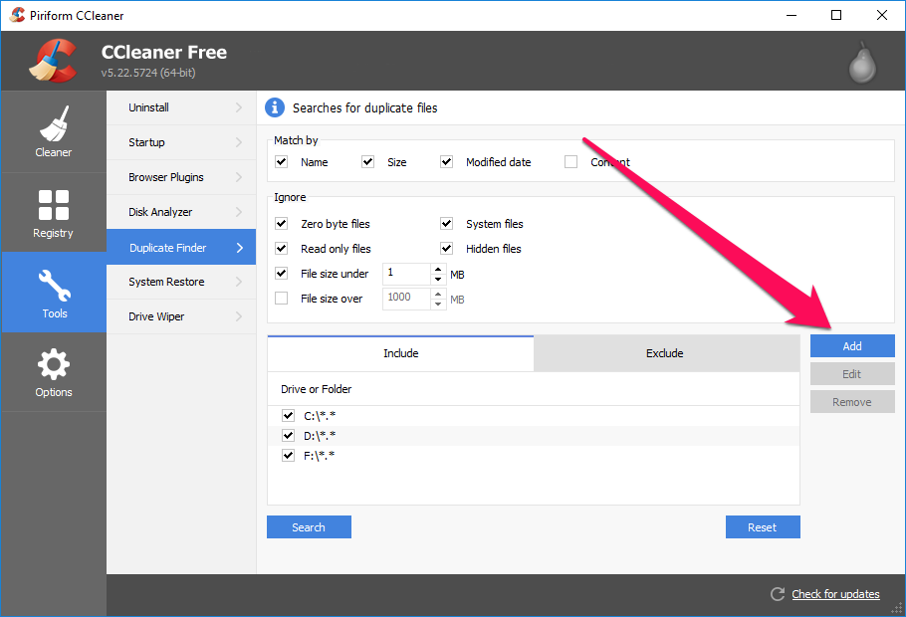
Task: Close the CCleaner window
Action: [882, 16]
